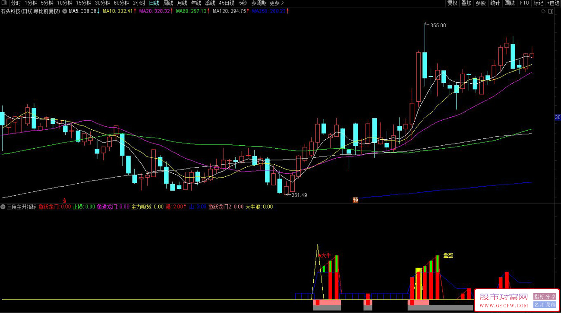Screen dimensions: 561x313
Task: Click the diamond icon at chart top-right
Action: click(x=543, y=12)
